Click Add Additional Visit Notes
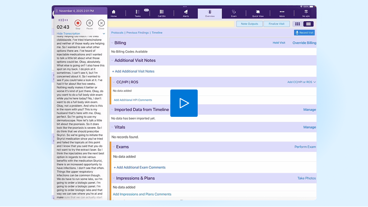This screenshot has width=368, height=207. [133, 71]
